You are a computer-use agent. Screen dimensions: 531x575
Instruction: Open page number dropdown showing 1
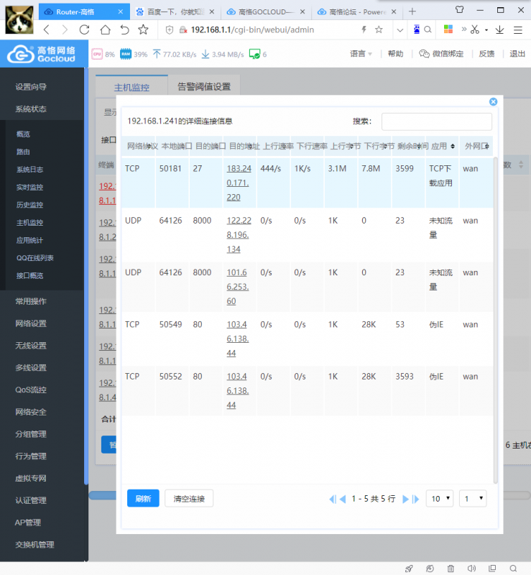tap(473, 498)
